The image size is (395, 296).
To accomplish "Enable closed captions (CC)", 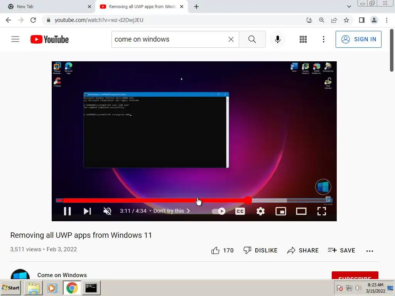I will (240, 211).
